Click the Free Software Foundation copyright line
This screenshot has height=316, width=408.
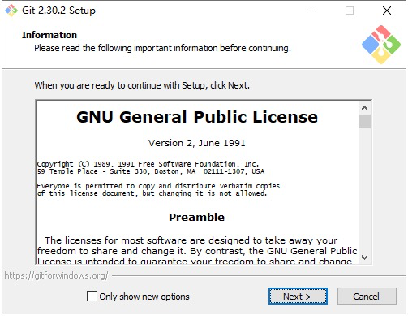pyautogui.click(x=148, y=164)
